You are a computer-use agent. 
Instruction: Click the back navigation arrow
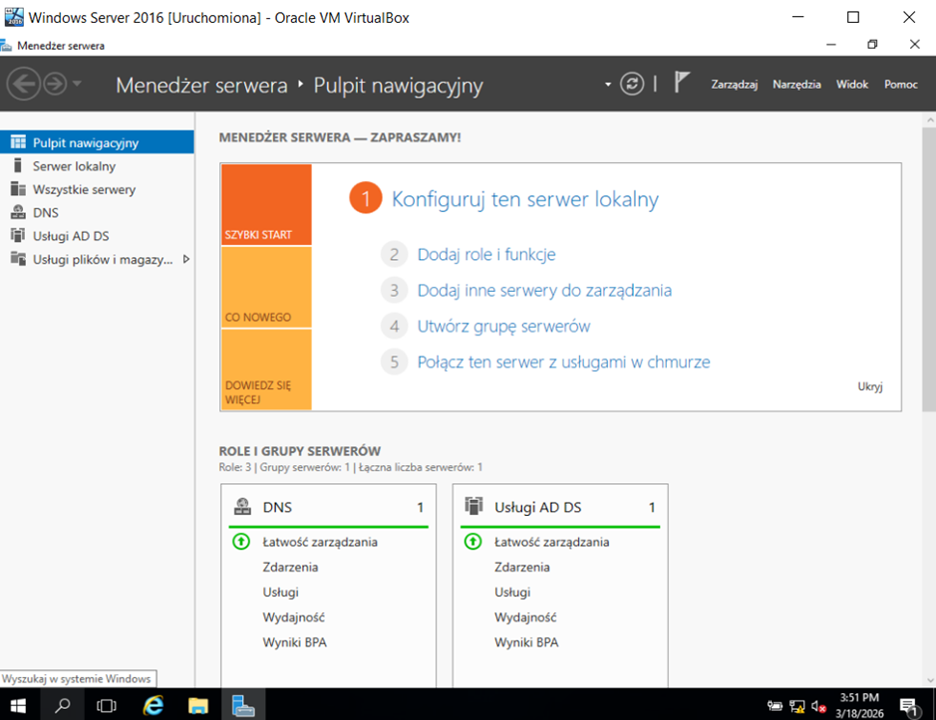pos(24,84)
